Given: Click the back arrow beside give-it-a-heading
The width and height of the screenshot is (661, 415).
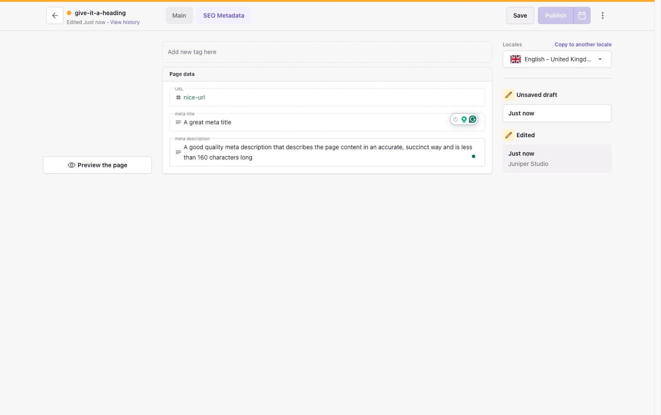Looking at the screenshot, I should click(55, 15).
